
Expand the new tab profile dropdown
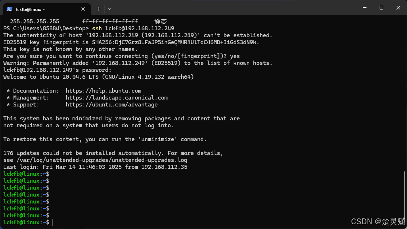(x=109, y=9)
